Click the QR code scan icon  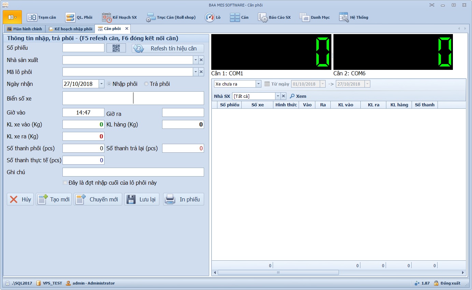click(x=116, y=48)
